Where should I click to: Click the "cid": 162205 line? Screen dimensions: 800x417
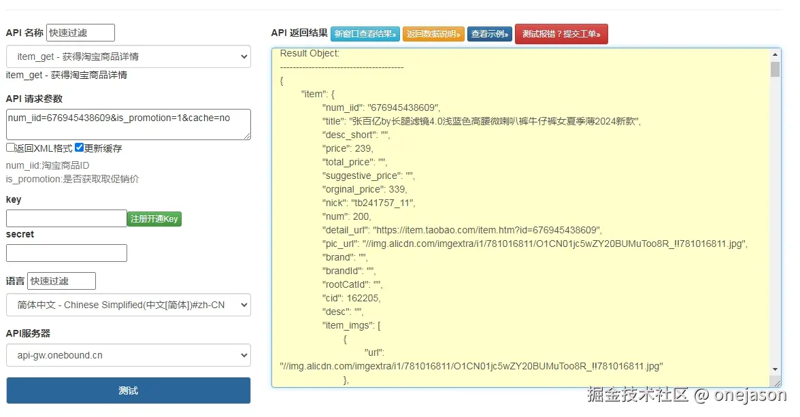351,298
